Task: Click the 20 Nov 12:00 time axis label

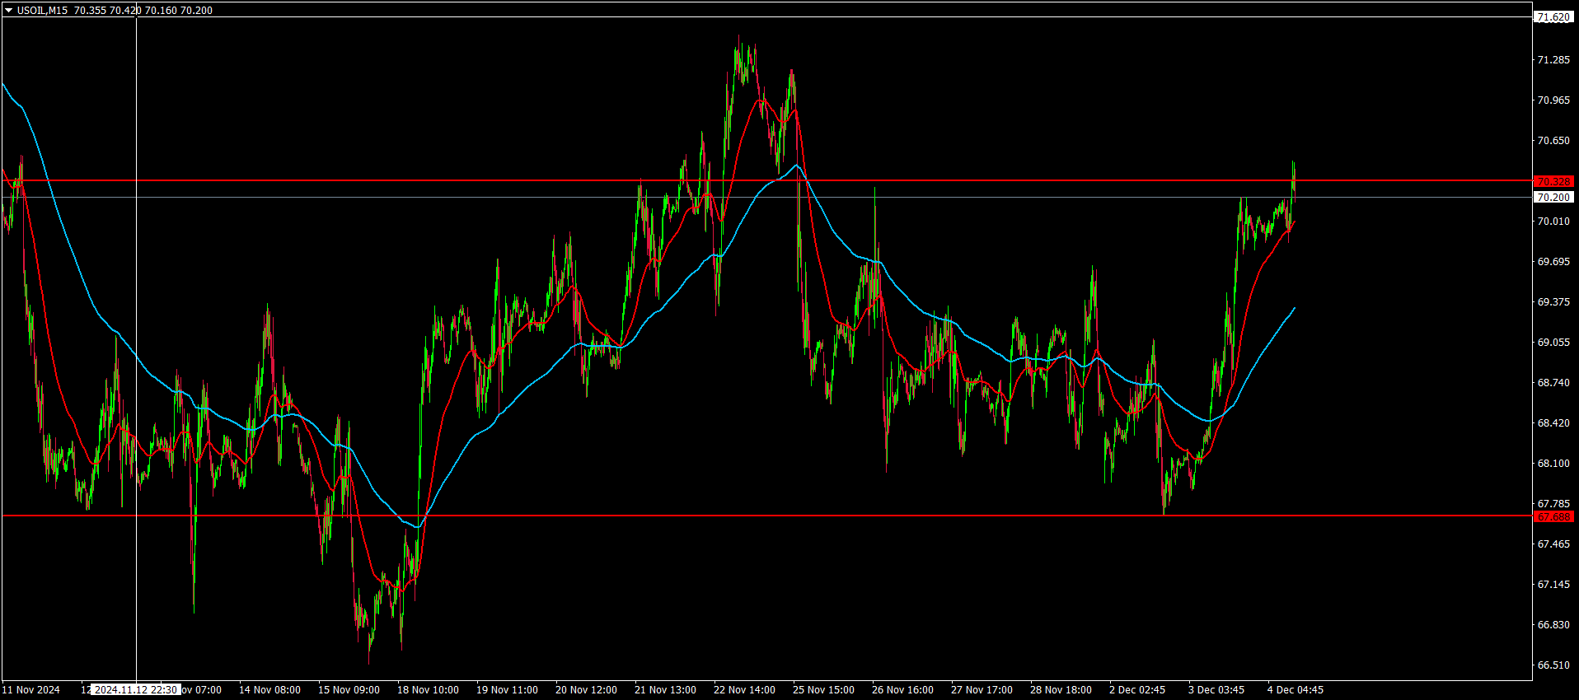Action: [x=586, y=690]
